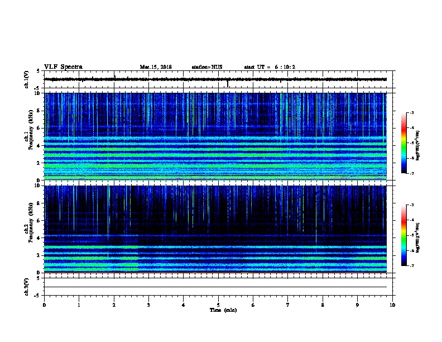Viewport: 442px width, 342px height.
Task: Click the ch.2 spectrogram color scale bar
Action: coord(403,235)
